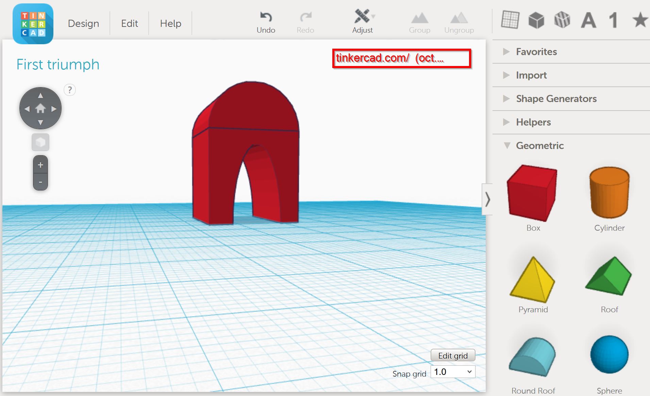The image size is (650, 396).
Task: Open the Edit menu
Action: (x=130, y=23)
